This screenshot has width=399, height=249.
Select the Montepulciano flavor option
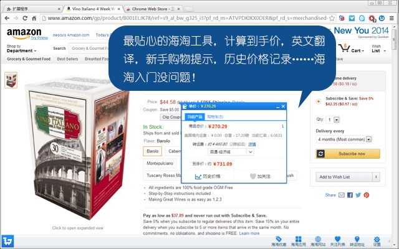coord(160,163)
